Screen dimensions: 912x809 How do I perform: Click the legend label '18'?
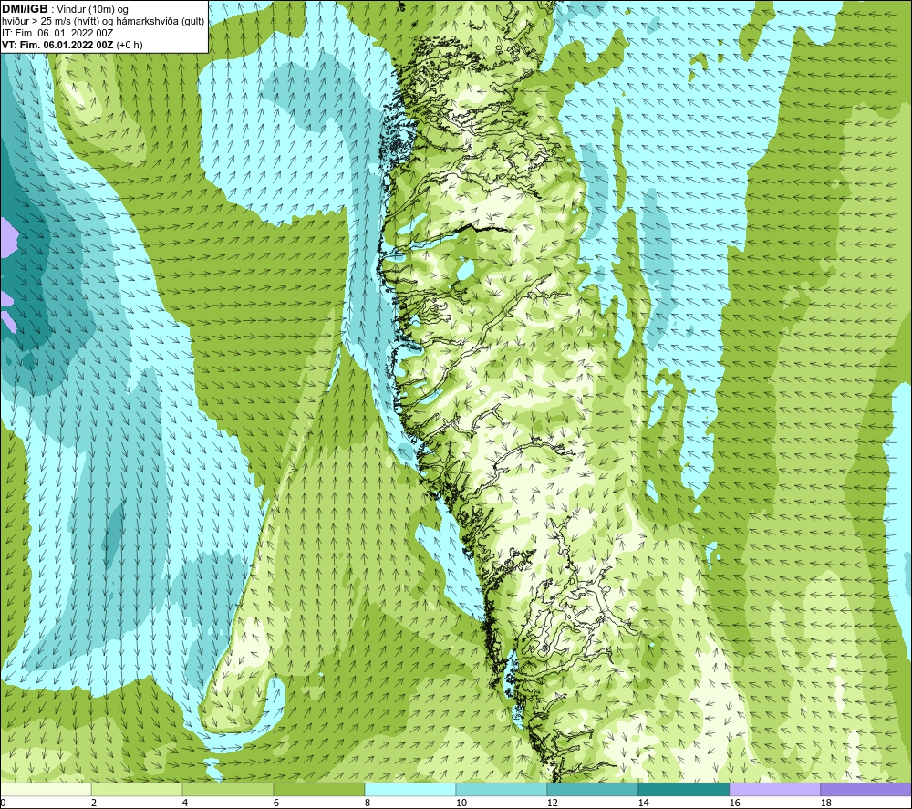[825, 804]
